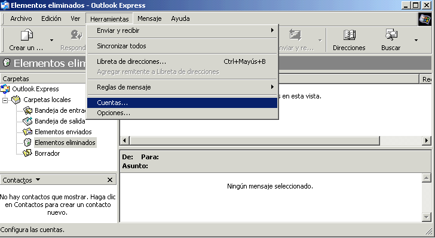Viewport: 435px width, 238px height.
Task: Click message list scroll left arrow
Action: click(x=124, y=140)
